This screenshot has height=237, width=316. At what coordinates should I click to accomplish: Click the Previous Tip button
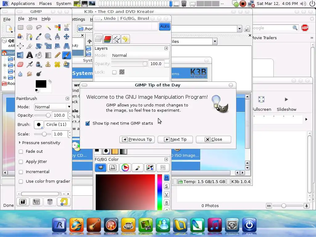click(137, 139)
